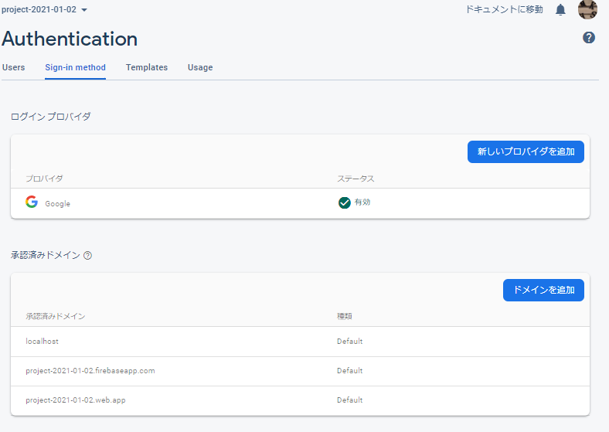
Task: Click the Google logo icon
Action: (32, 202)
